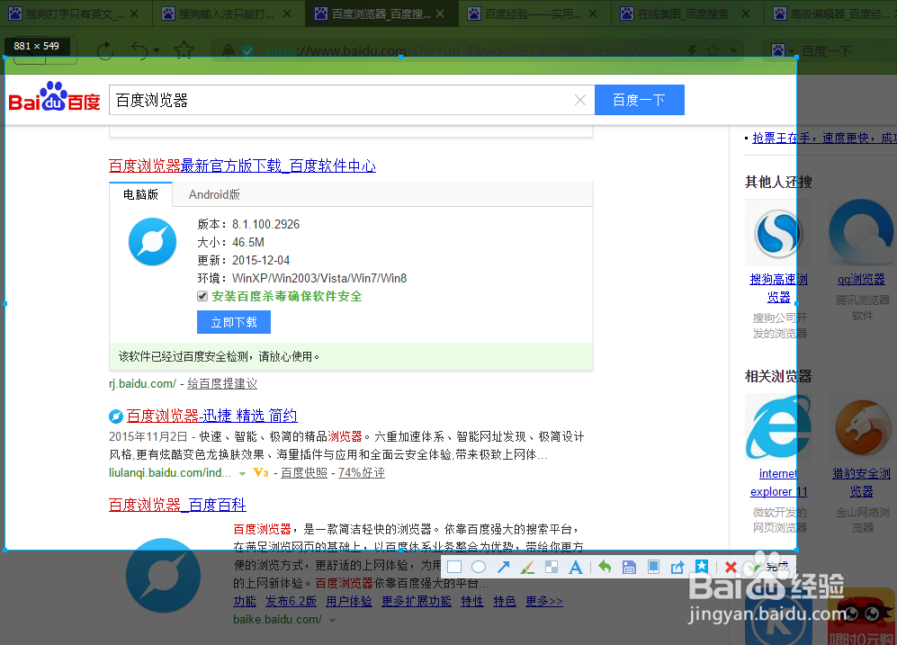This screenshot has height=645, width=897.
Task: Click the 立即下载 button
Action: pos(233,322)
